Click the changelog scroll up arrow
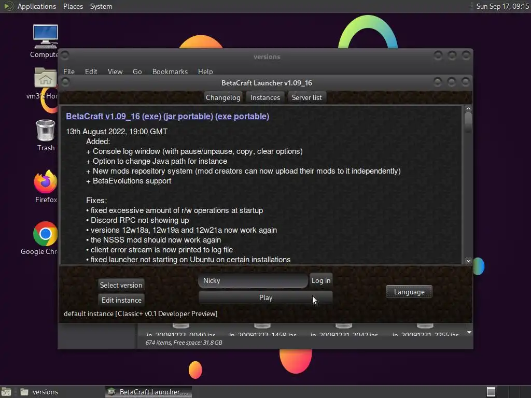The width and height of the screenshot is (531, 398). pos(468,109)
